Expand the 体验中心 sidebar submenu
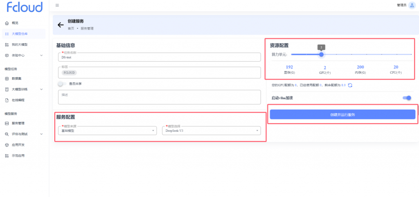 tap(41, 55)
